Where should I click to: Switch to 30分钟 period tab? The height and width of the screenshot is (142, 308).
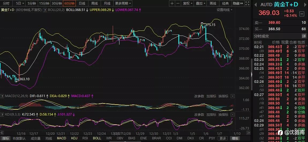(x=57, y=3)
